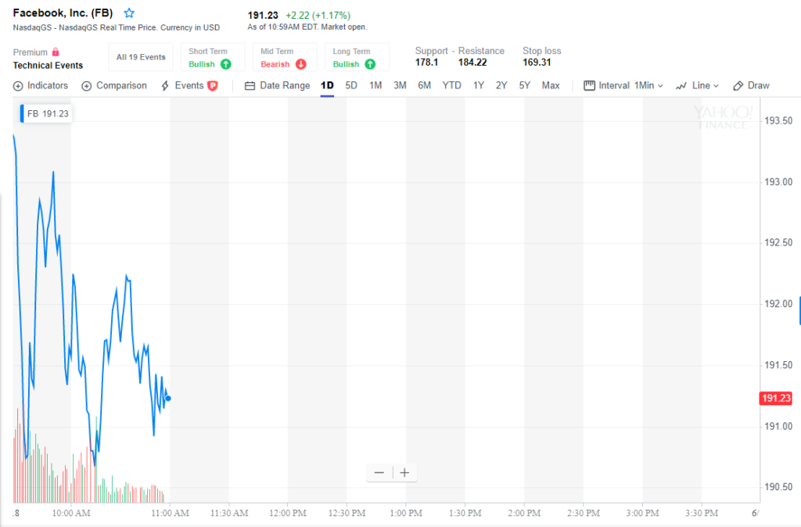Click Long Term bullish up-arrow icon
Screen dimensions: 801x527
(x=370, y=64)
